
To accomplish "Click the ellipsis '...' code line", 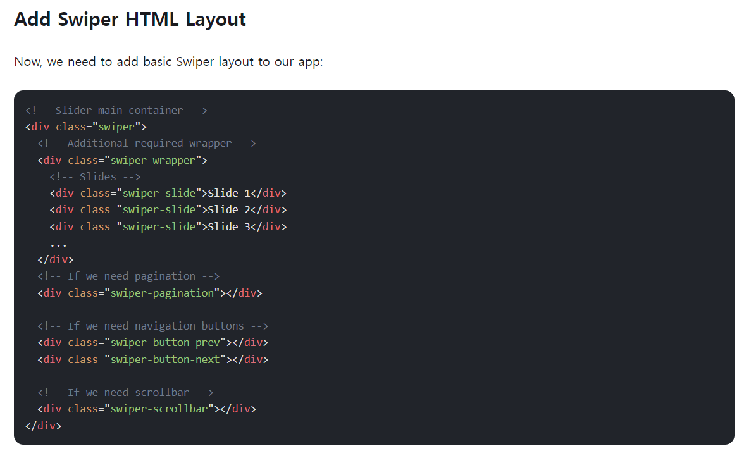I will click(x=58, y=244).
